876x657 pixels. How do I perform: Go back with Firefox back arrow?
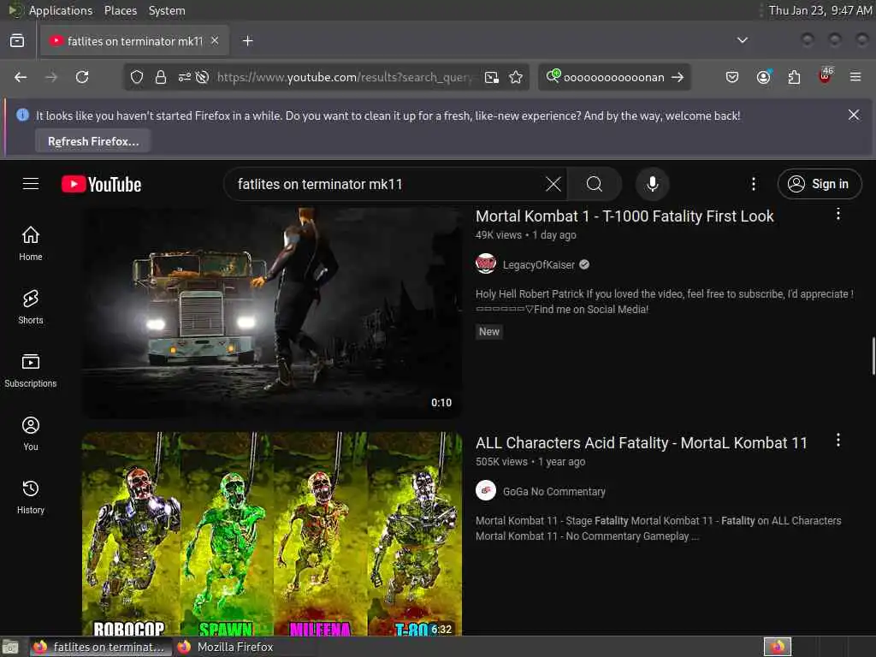(x=21, y=77)
